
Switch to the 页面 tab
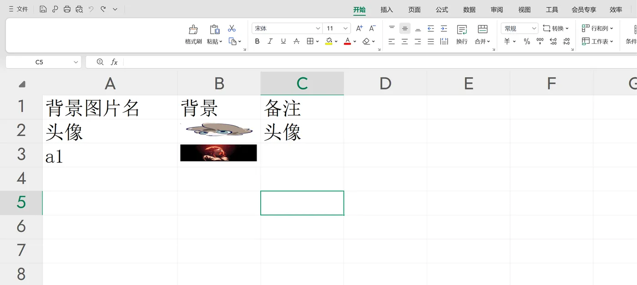point(415,10)
